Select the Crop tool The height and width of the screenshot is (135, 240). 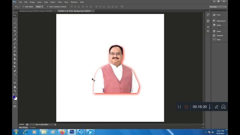pos(15,31)
